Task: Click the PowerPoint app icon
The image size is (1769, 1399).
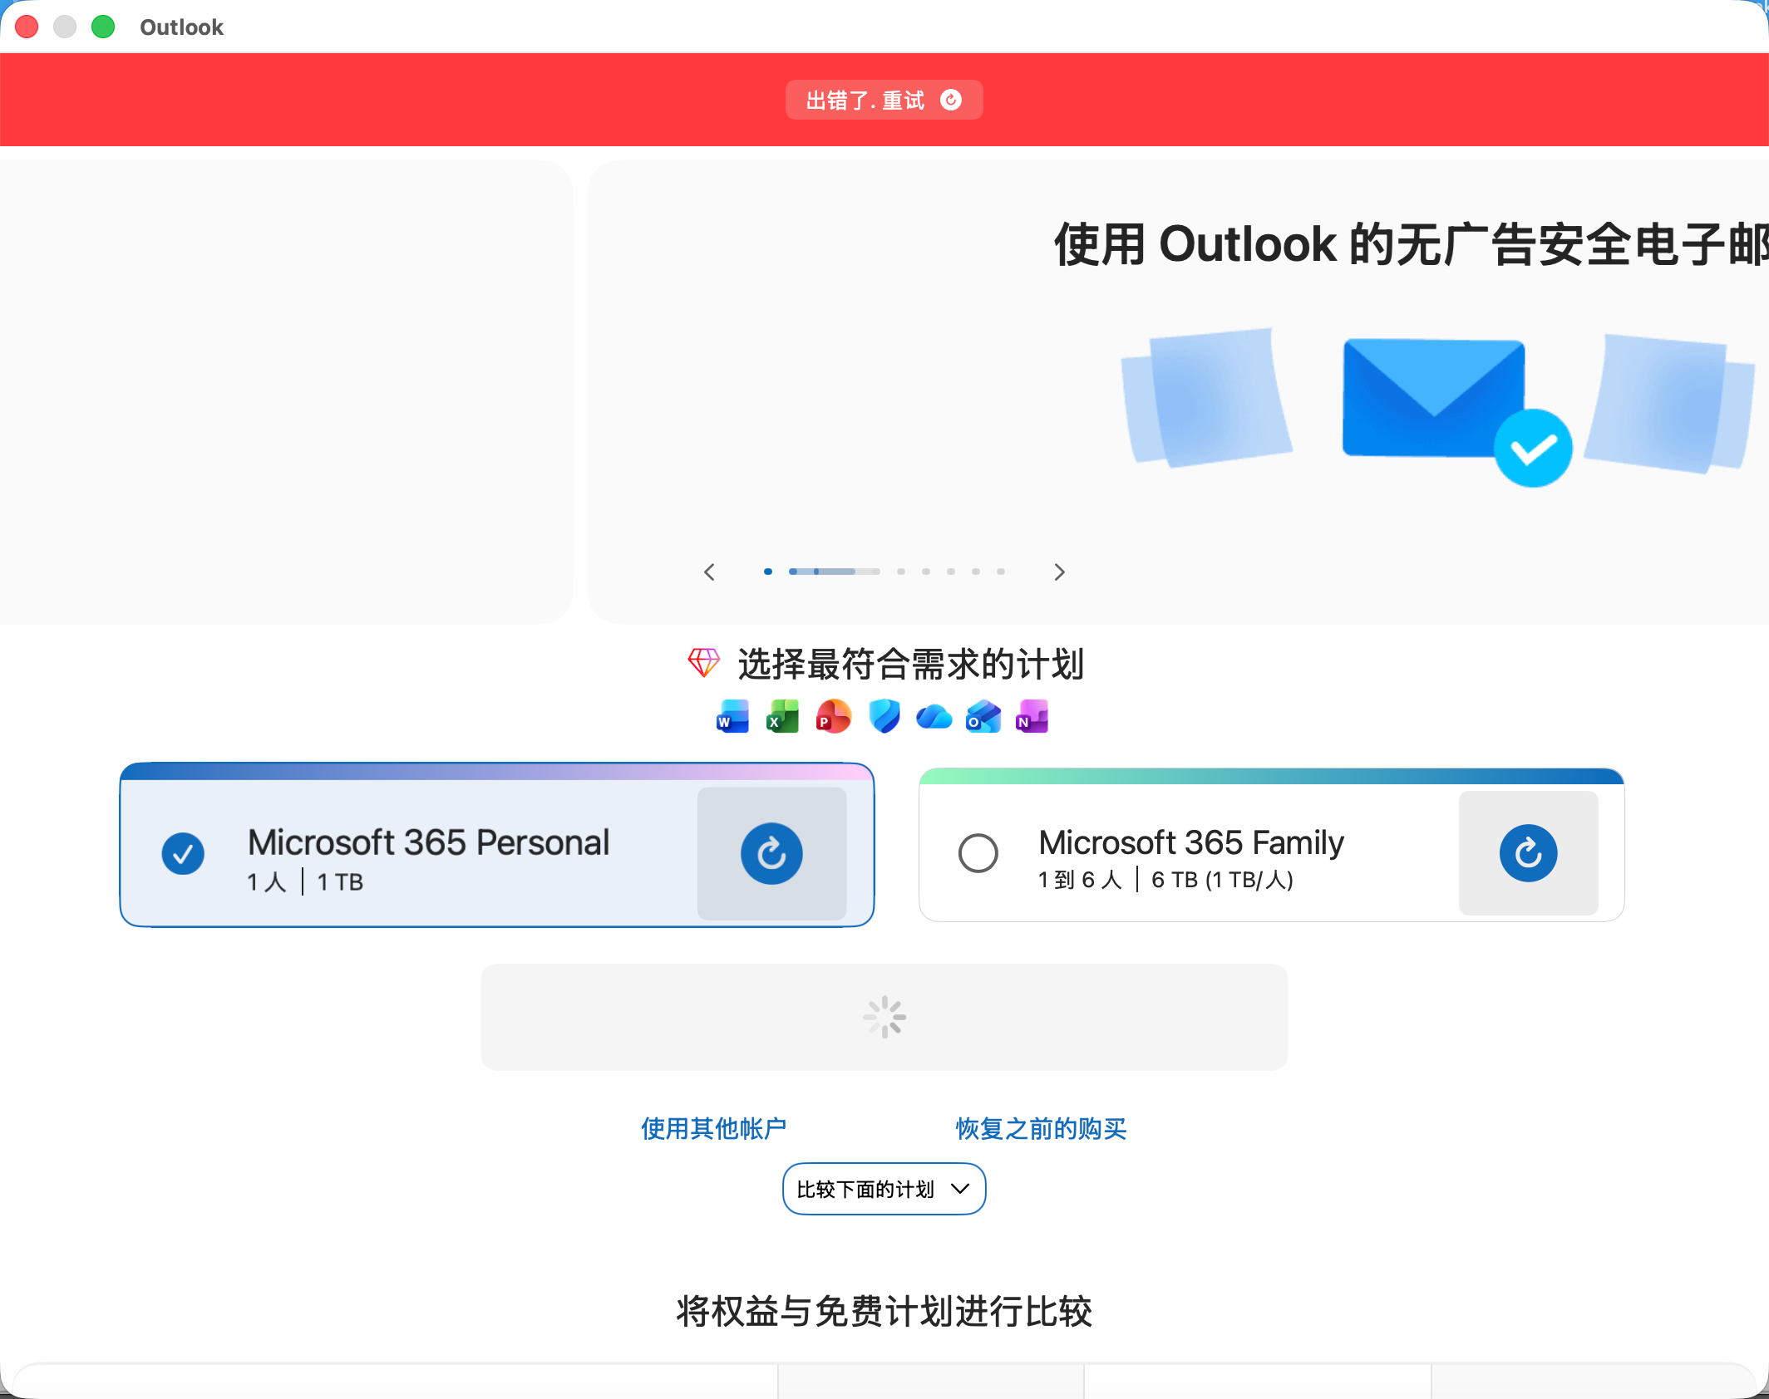Action: (833, 716)
